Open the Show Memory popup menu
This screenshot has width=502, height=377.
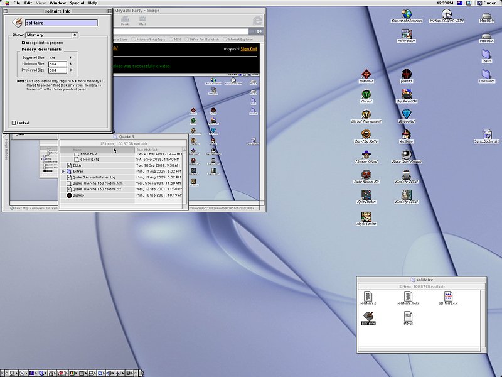(51, 35)
